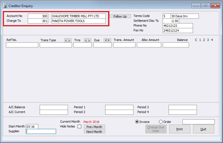Click the Supplier input field

point(41,131)
